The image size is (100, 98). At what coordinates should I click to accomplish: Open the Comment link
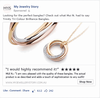[x=15, y=91]
